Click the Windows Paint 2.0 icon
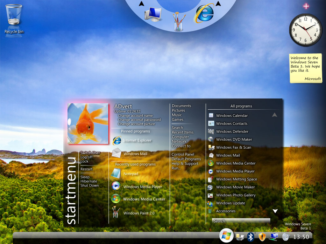Screen dimensions: 326x244 [x=115, y=212]
